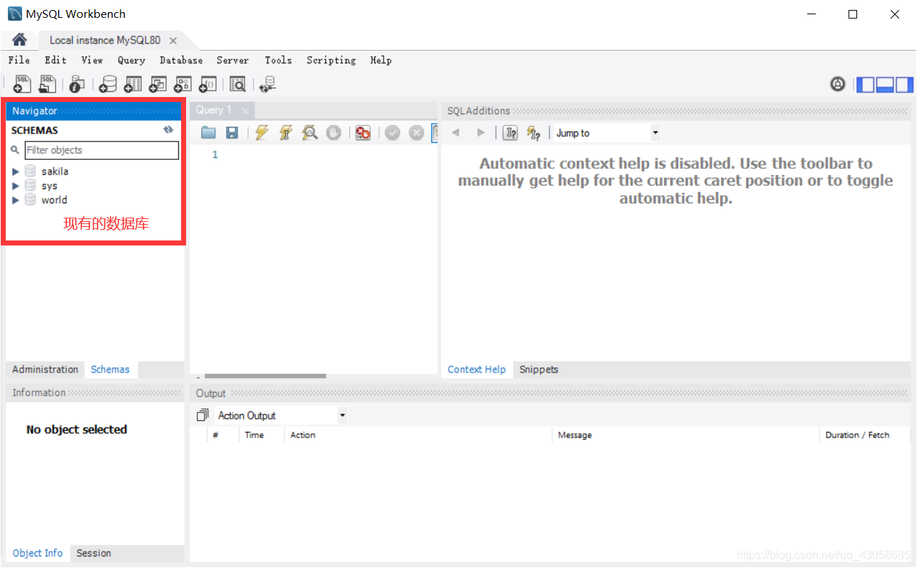Open SQL script file toolbar icon

pos(47,84)
